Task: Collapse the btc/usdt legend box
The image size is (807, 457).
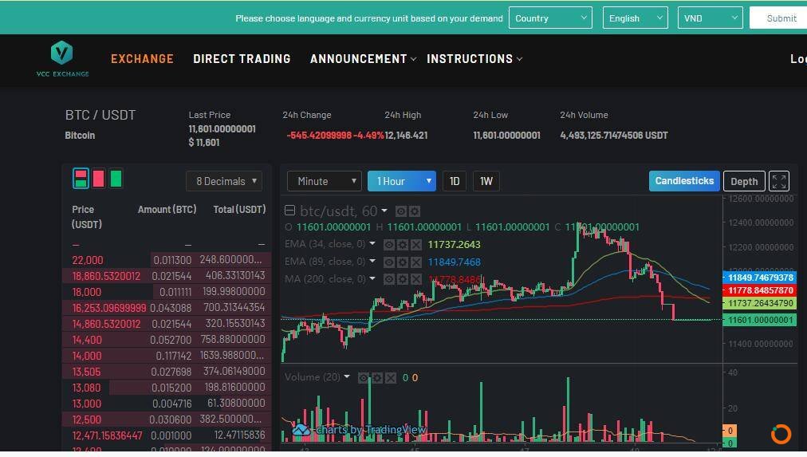Action: tap(289, 211)
